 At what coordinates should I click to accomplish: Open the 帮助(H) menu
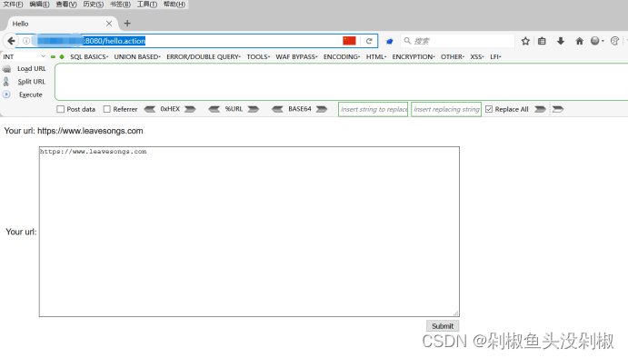click(174, 5)
